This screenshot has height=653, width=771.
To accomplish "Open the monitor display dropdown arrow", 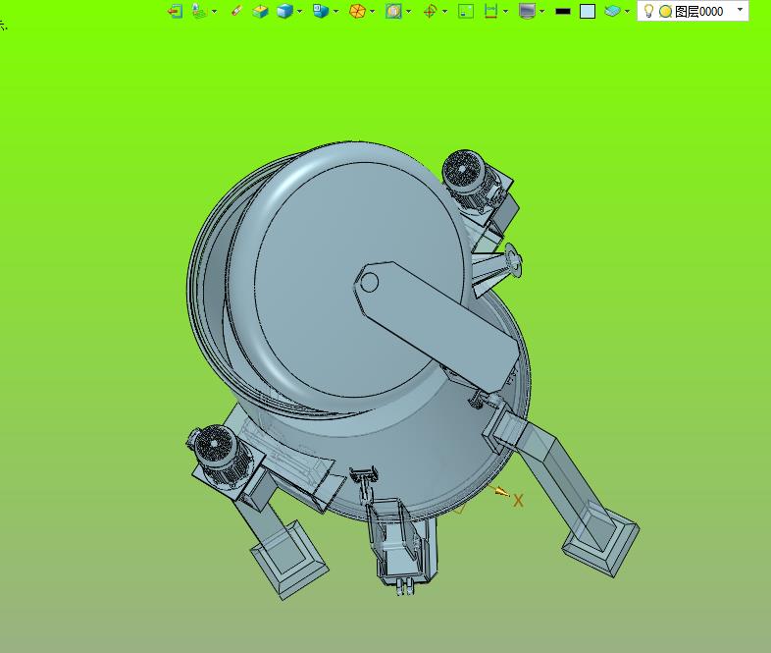I will 541,12.
